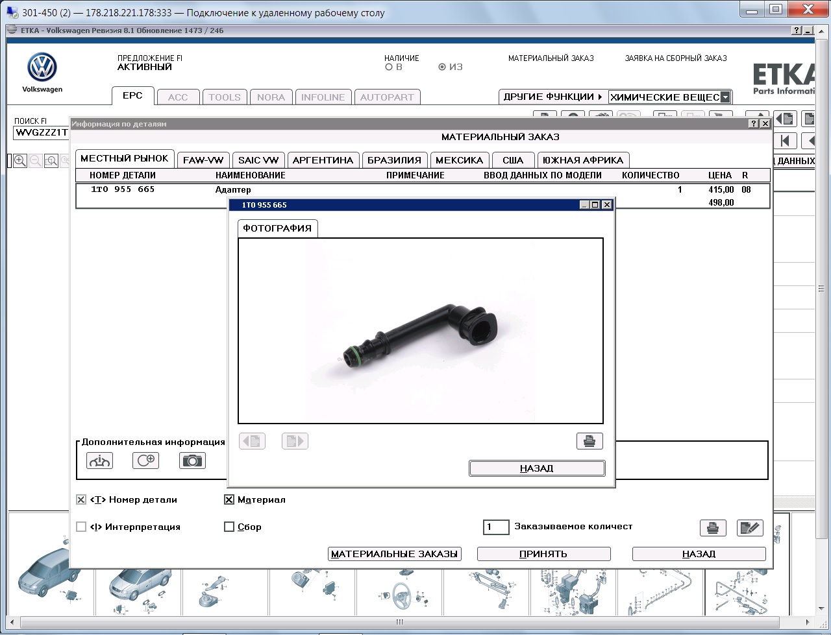Enable the Интерпретация checkbox
This screenshot has width=831, height=635.
click(x=81, y=527)
